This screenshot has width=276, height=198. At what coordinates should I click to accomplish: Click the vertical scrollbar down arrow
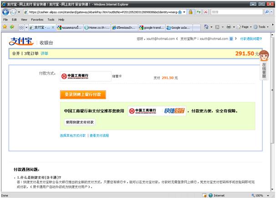click(x=272, y=189)
